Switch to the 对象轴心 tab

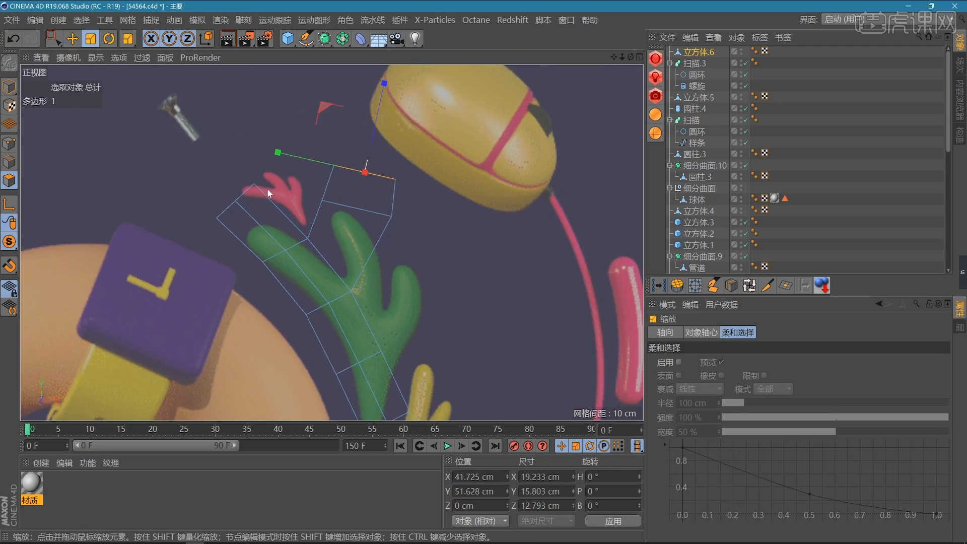pos(701,332)
